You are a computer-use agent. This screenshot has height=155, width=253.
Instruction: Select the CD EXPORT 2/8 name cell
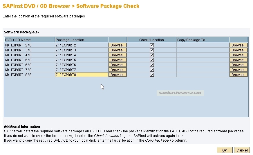pyautogui.click(x=30, y=45)
